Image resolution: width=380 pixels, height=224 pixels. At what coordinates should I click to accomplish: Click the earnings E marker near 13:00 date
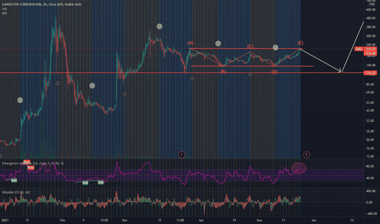click(x=181, y=154)
